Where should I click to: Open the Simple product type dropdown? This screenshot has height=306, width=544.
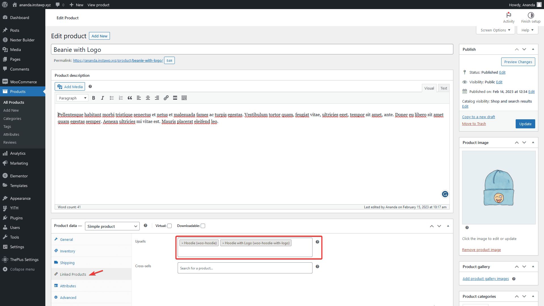(x=112, y=226)
